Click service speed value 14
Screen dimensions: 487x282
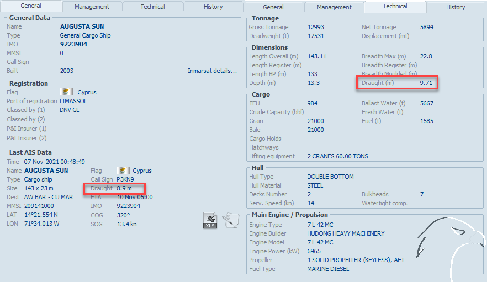tap(311, 203)
